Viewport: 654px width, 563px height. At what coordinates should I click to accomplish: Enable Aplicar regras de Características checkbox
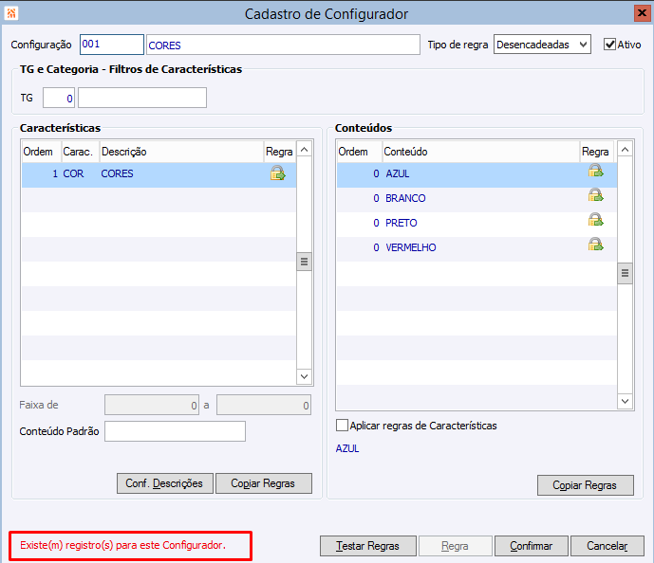[x=342, y=426]
